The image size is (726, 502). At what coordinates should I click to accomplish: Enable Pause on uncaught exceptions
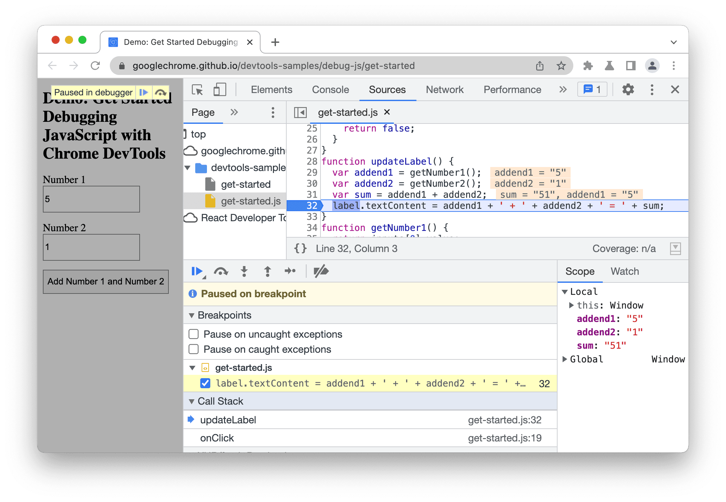pyautogui.click(x=195, y=333)
